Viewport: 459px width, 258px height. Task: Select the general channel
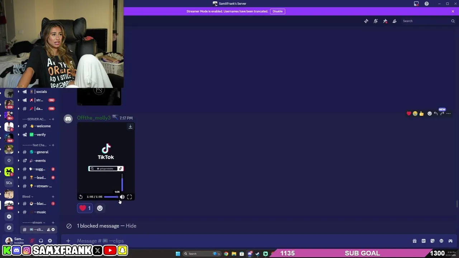click(x=38, y=152)
